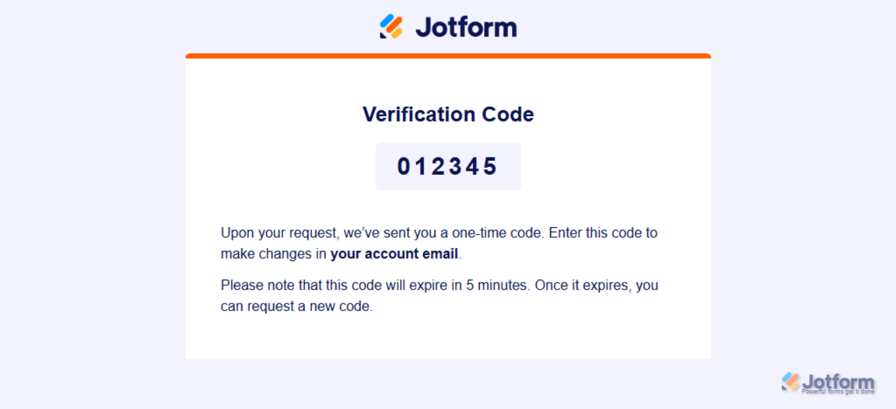Click the digit 2 in the code
The height and width of the screenshot is (409, 896).
(439, 167)
